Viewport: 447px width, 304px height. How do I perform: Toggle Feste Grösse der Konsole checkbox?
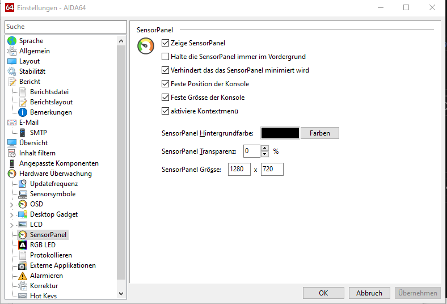coord(165,98)
